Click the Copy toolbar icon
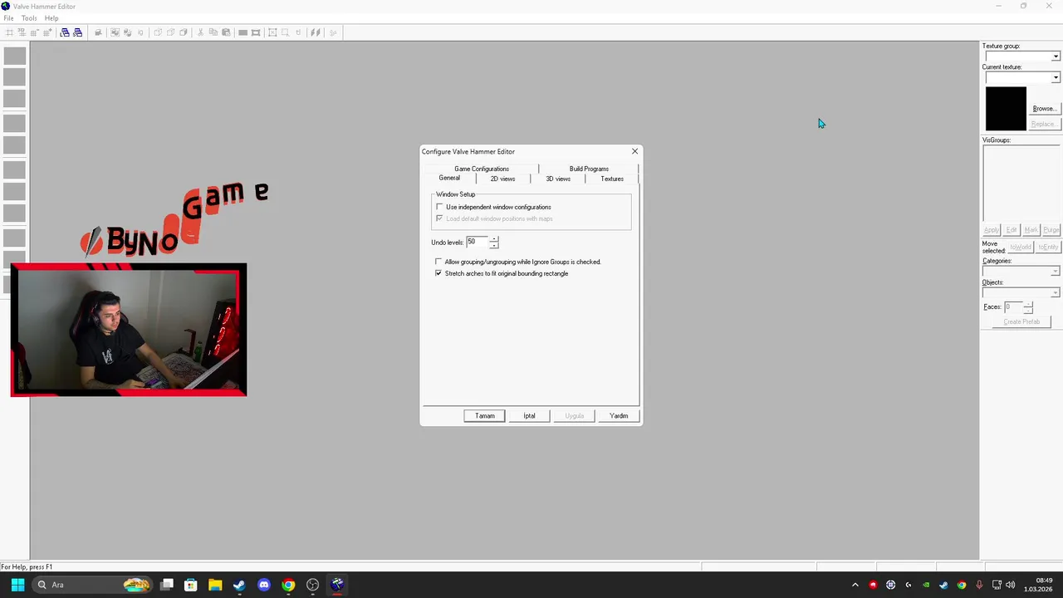 pos(213,32)
